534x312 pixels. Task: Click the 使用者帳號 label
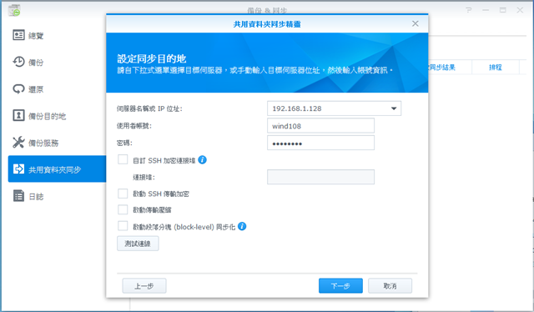[134, 126]
